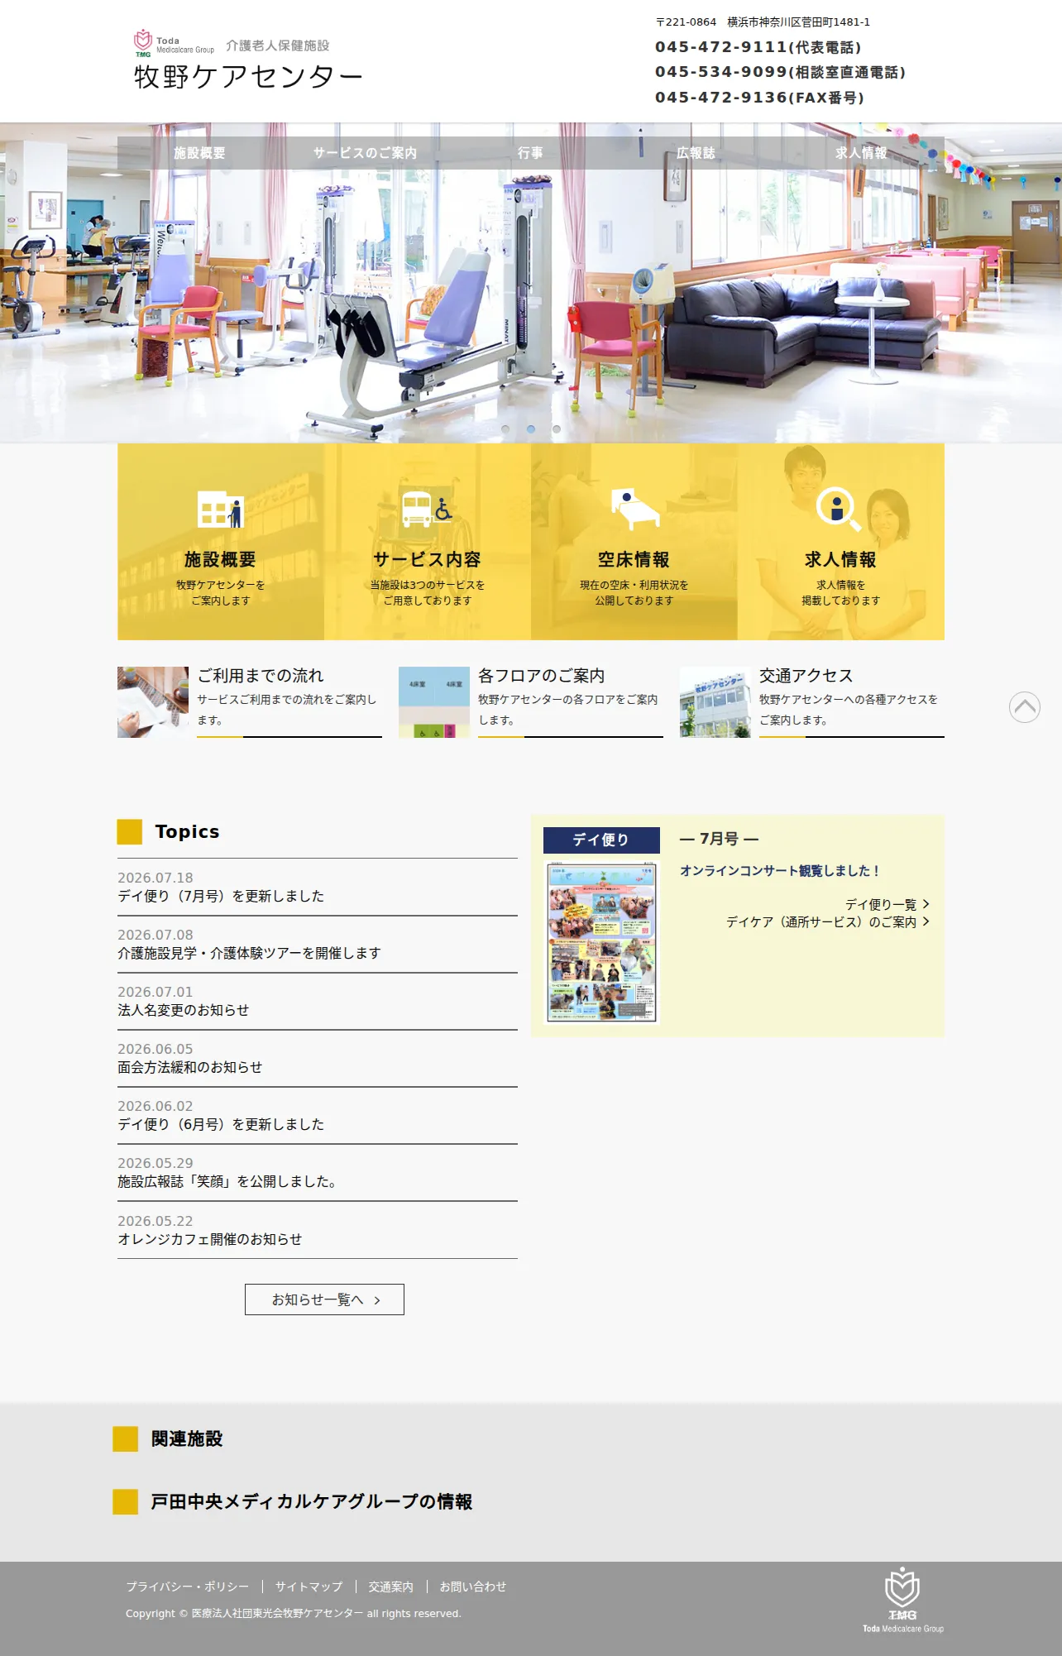Click the bus and wheelchair icon for サービス内容

click(427, 509)
